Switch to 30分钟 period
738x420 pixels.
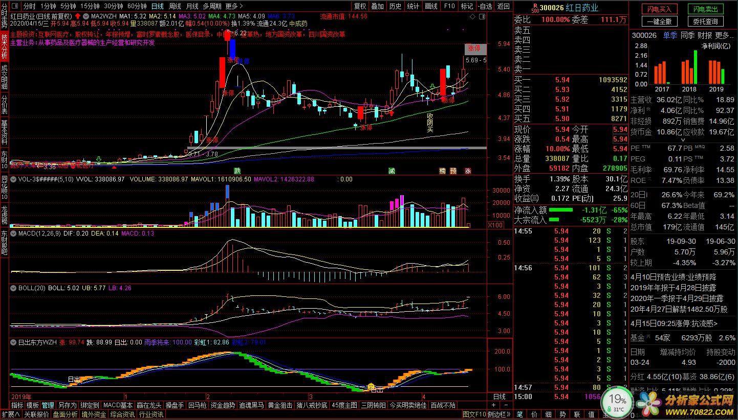click(x=113, y=6)
